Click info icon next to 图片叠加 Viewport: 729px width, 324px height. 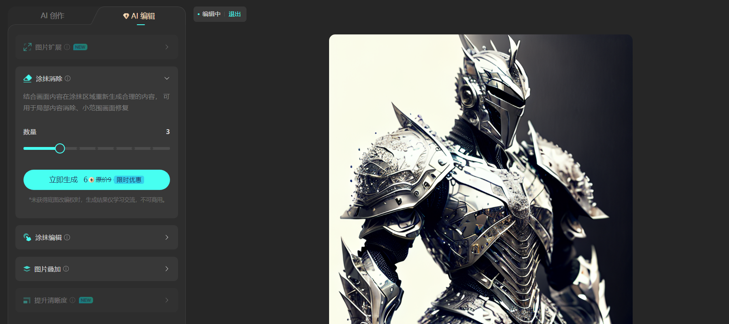pyautogui.click(x=66, y=269)
